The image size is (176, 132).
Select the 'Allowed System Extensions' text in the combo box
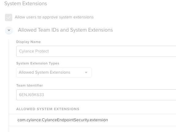coord(44,72)
